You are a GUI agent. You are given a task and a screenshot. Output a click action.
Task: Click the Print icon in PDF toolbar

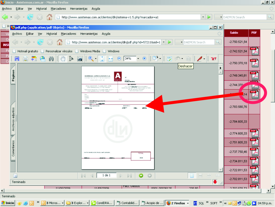25,59
